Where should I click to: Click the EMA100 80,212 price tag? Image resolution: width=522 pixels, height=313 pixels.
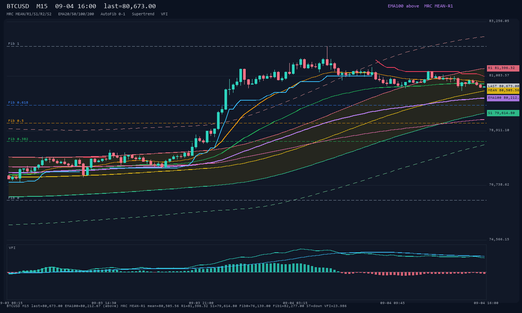[503, 98]
